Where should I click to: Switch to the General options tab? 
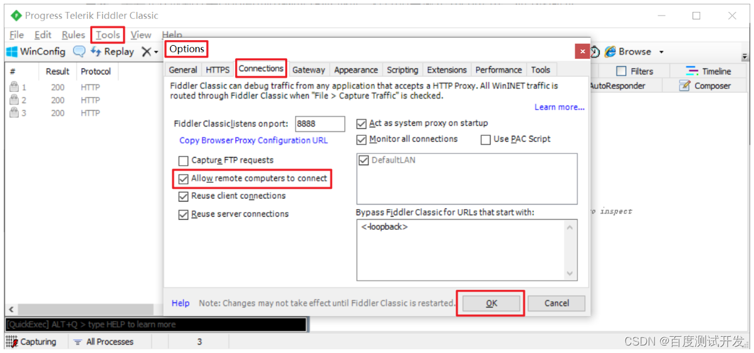[183, 70]
